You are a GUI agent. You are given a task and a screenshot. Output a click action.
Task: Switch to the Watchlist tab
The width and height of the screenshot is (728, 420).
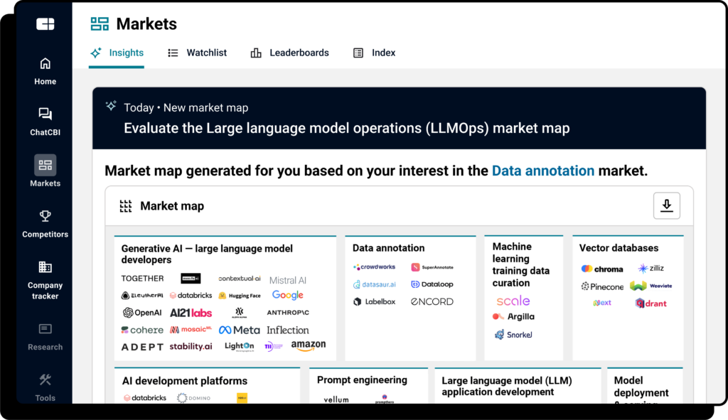pyautogui.click(x=198, y=53)
